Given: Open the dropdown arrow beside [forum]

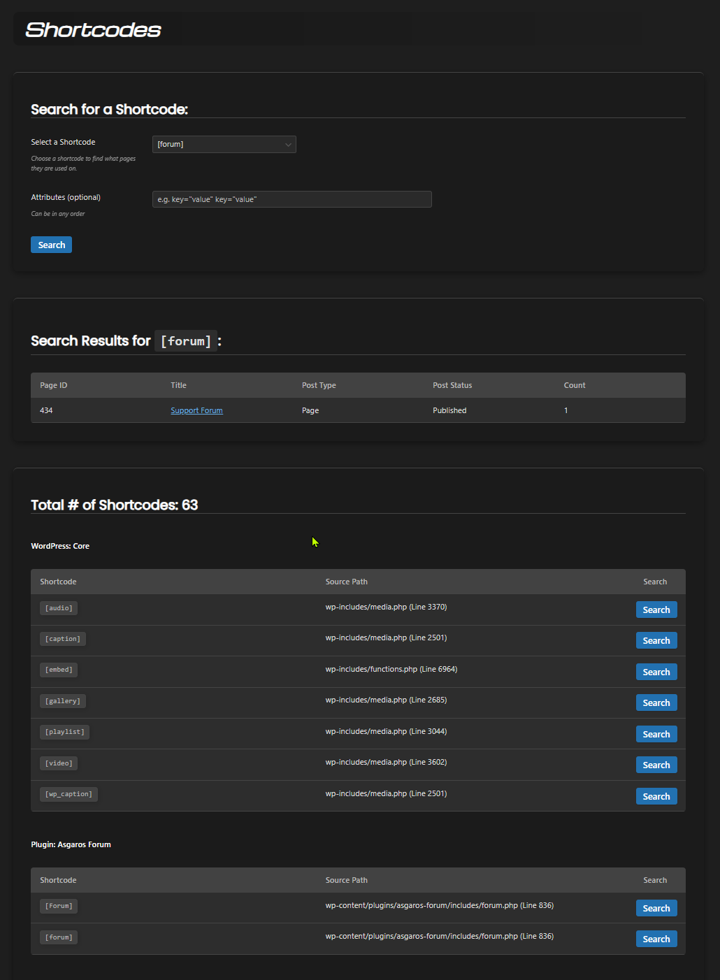Looking at the screenshot, I should tap(287, 144).
